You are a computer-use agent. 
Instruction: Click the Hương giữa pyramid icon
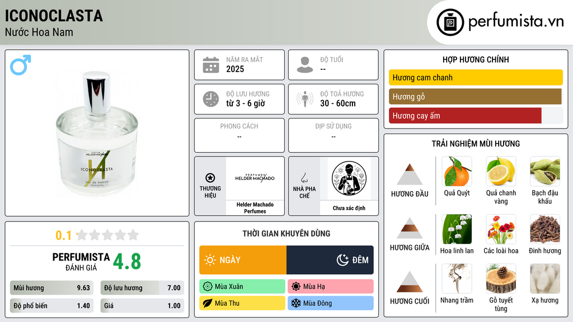coord(410,228)
